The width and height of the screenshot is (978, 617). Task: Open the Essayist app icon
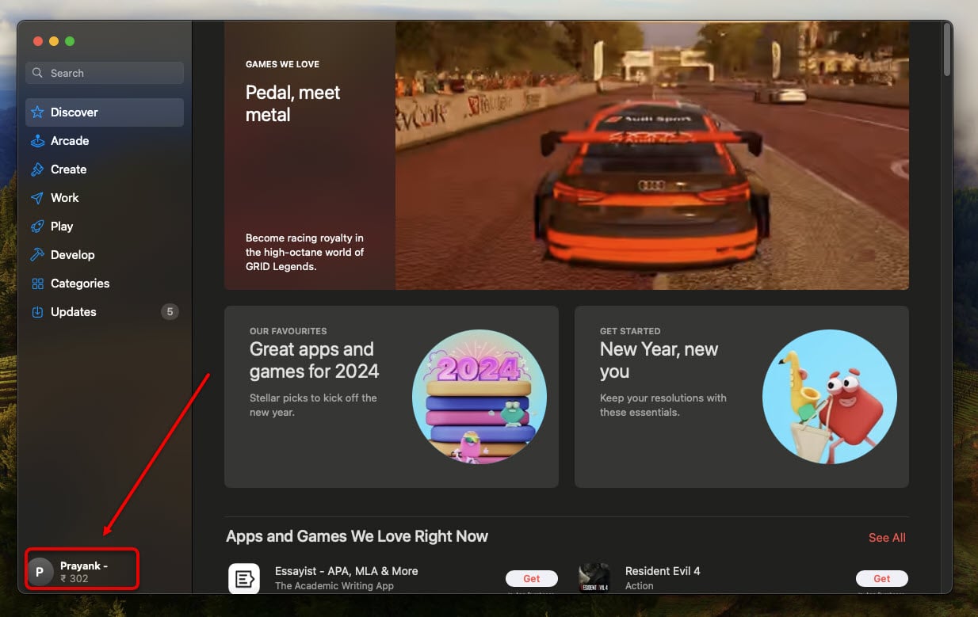(244, 578)
